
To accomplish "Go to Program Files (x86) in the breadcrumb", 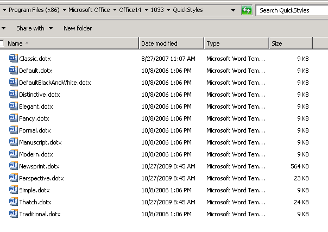I will [x=34, y=10].
